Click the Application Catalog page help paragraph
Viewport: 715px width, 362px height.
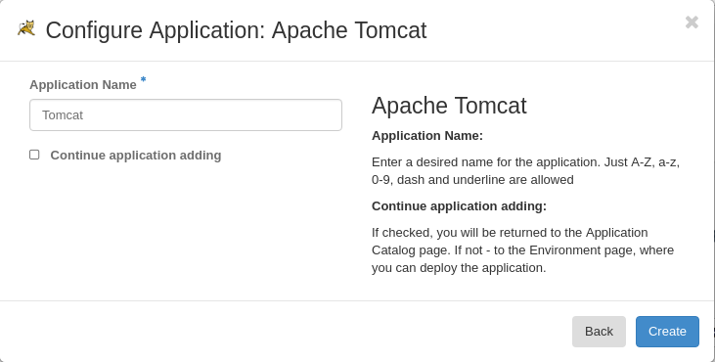522,249
